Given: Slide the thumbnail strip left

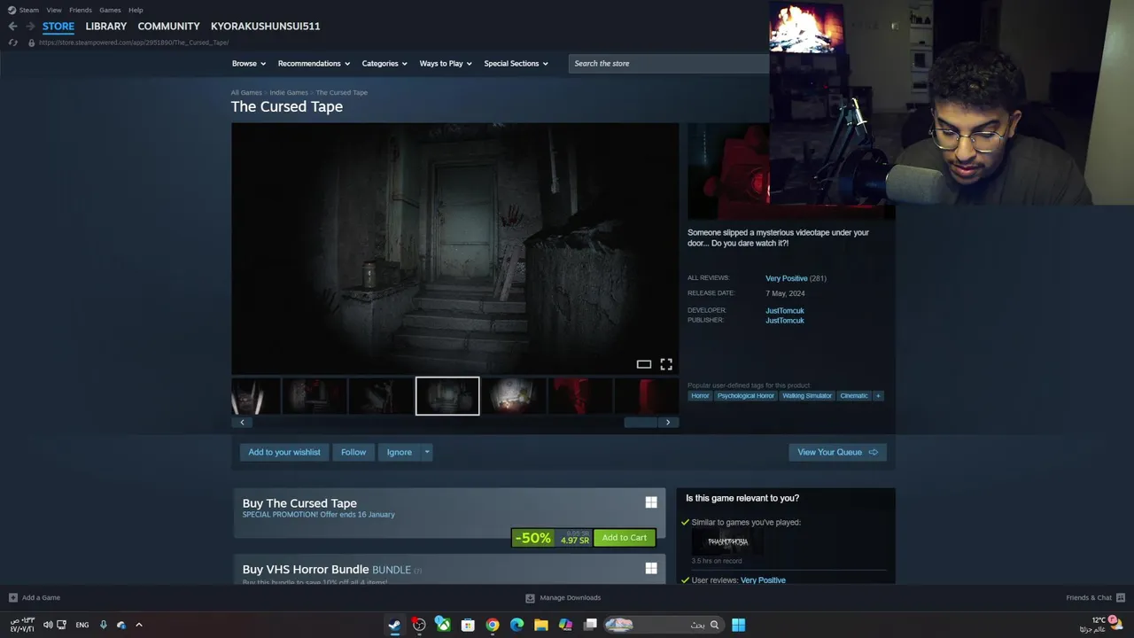Looking at the screenshot, I should [242, 422].
